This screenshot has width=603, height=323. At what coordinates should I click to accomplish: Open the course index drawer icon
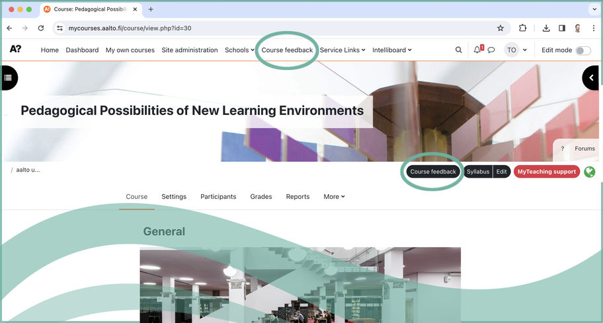tap(8, 78)
